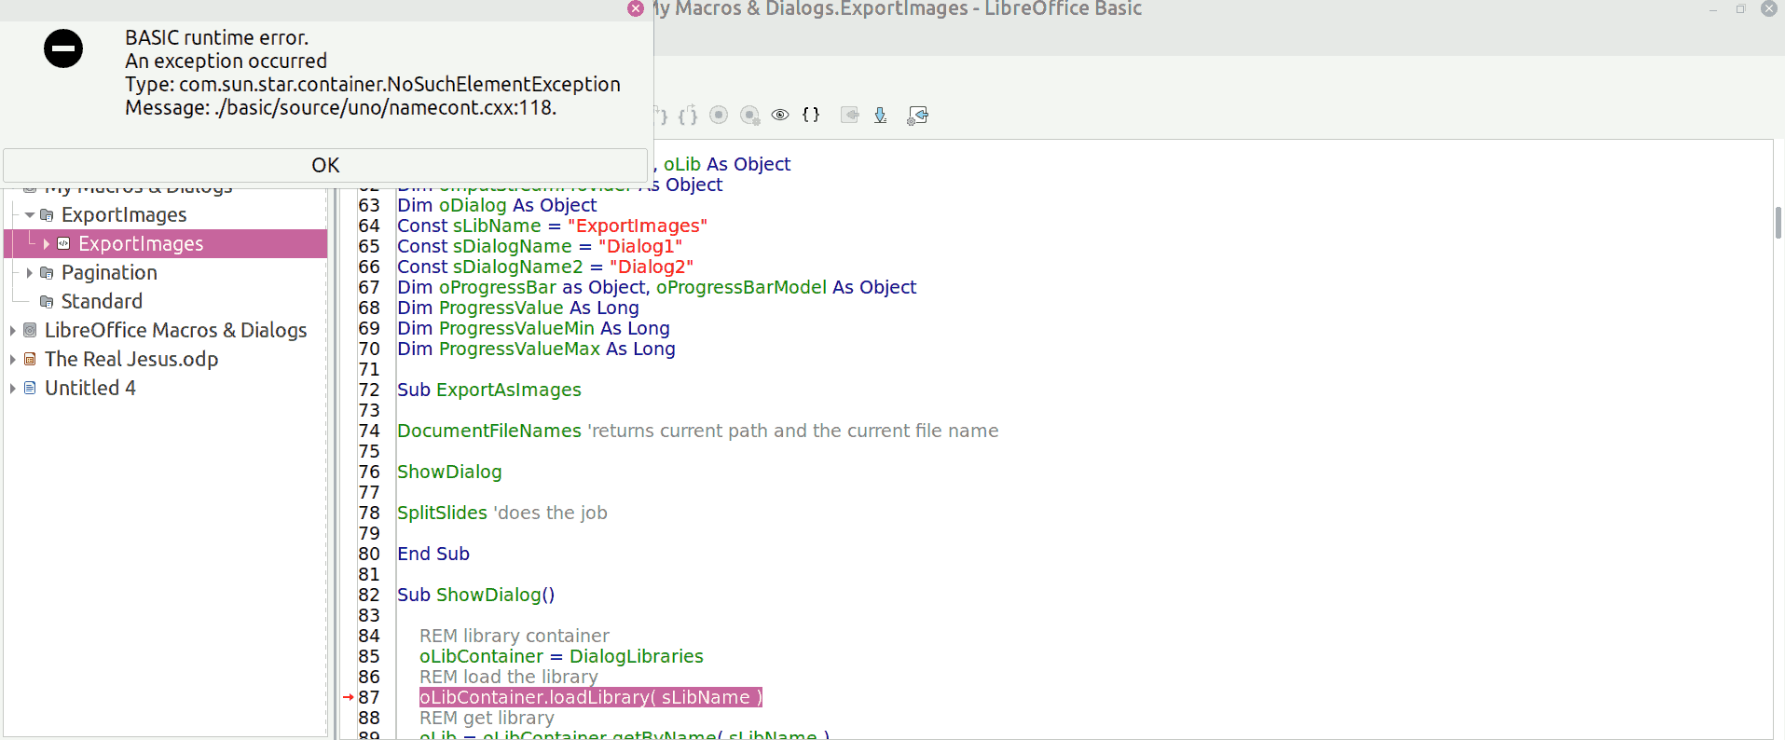Click the Save BASIC download-arrow icon
The height and width of the screenshot is (740, 1785).
pyautogui.click(x=880, y=115)
